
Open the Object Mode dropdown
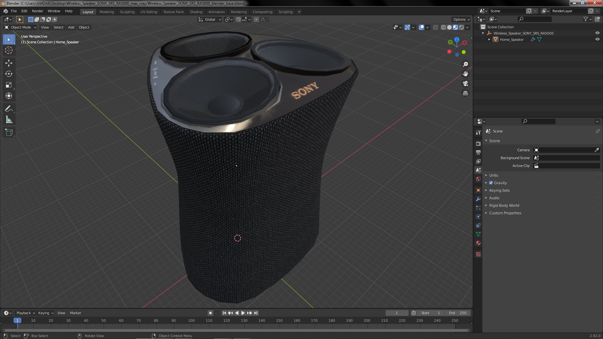[x=20, y=27]
